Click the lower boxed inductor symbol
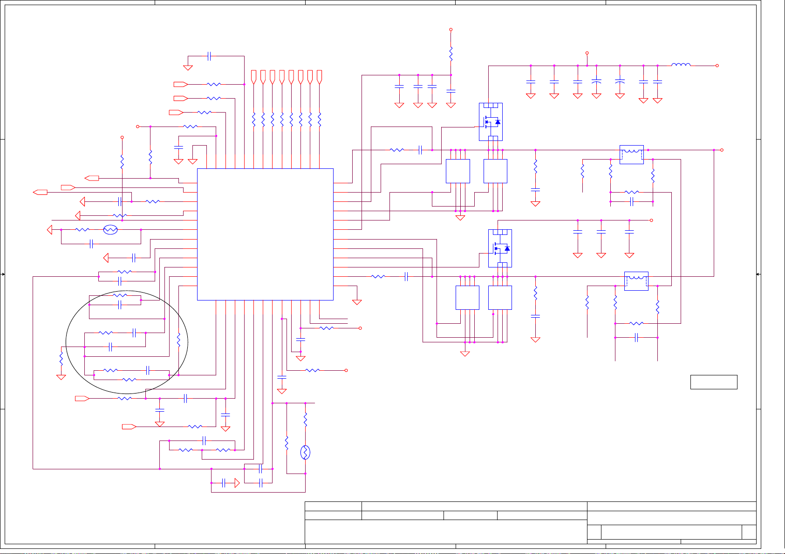Image resolution: width=785 pixels, height=554 pixels. click(x=636, y=281)
